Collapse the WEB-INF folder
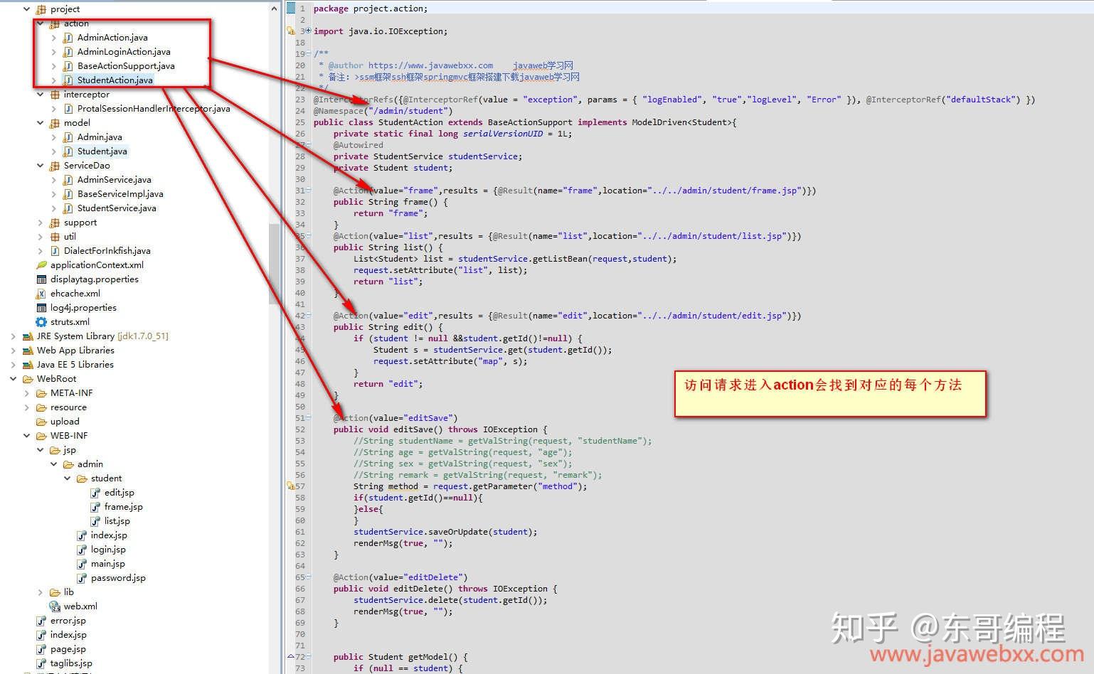The width and height of the screenshot is (1094, 674). (x=27, y=436)
